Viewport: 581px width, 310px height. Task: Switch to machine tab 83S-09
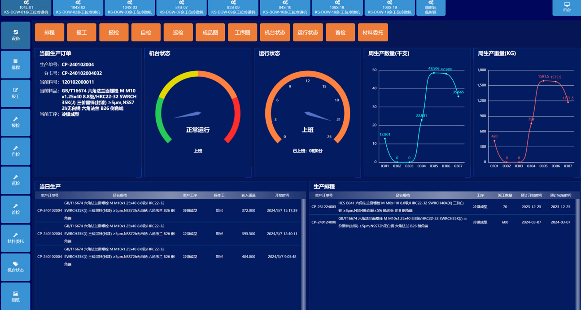(x=233, y=8)
